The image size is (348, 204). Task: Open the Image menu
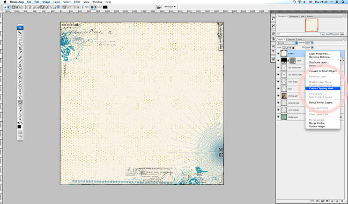[46, 2]
